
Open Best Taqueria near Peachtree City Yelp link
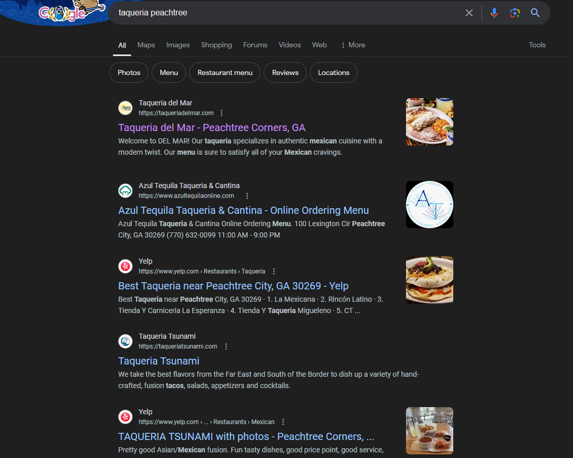point(233,286)
